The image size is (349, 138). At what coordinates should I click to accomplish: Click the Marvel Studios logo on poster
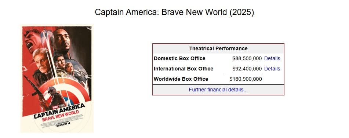pos(57,106)
